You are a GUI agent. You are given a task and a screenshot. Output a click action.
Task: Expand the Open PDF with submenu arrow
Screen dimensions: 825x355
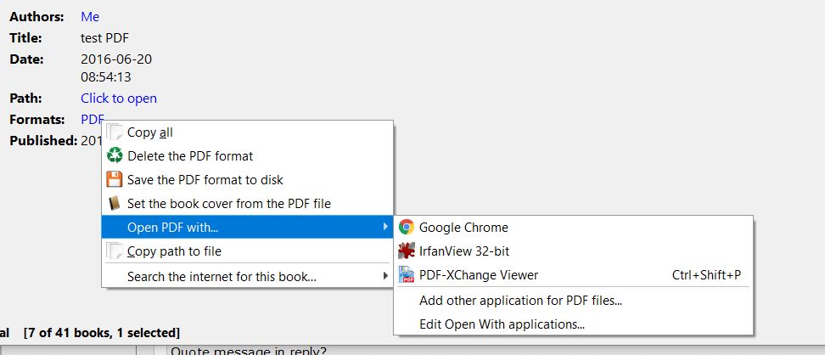pyautogui.click(x=385, y=228)
